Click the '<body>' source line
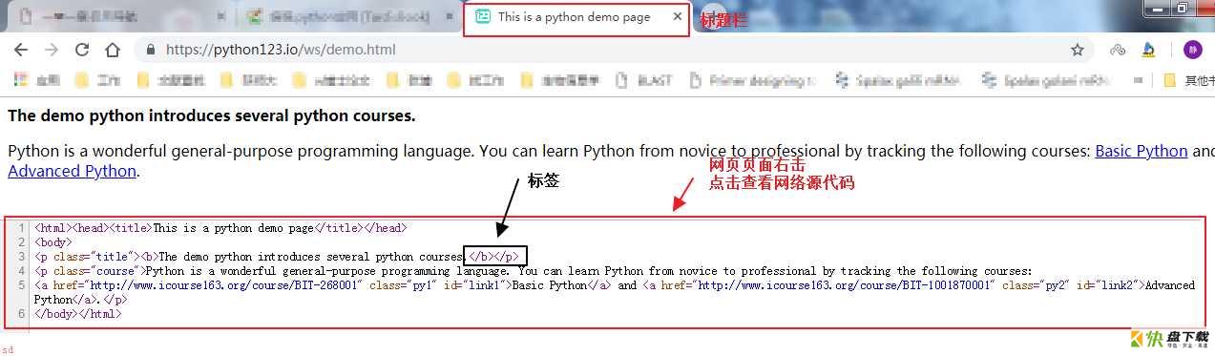Image resolution: width=1215 pixels, height=356 pixels. [52, 242]
